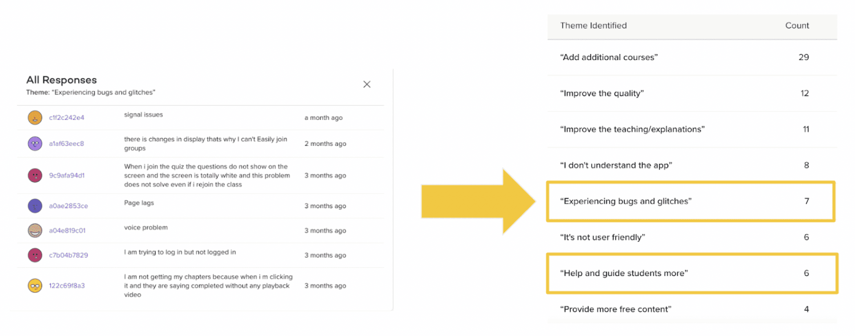Click the yellow glasses avatar for 122c69f8a3
The width and height of the screenshot is (855, 336).
35,285
